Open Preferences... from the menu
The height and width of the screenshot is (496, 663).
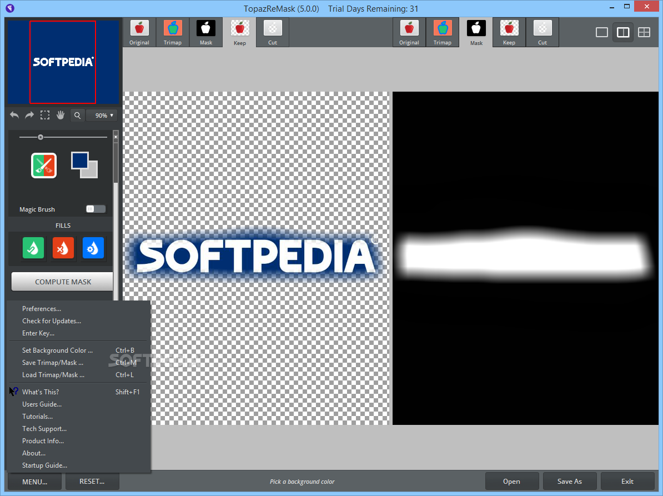79,309
